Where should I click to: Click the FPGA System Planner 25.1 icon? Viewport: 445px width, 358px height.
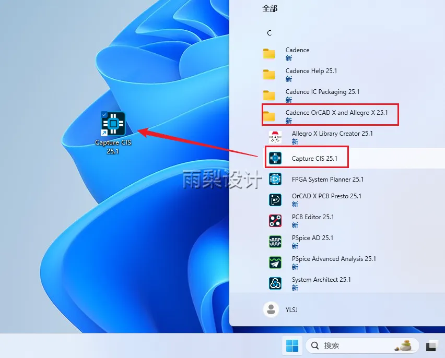click(x=275, y=179)
